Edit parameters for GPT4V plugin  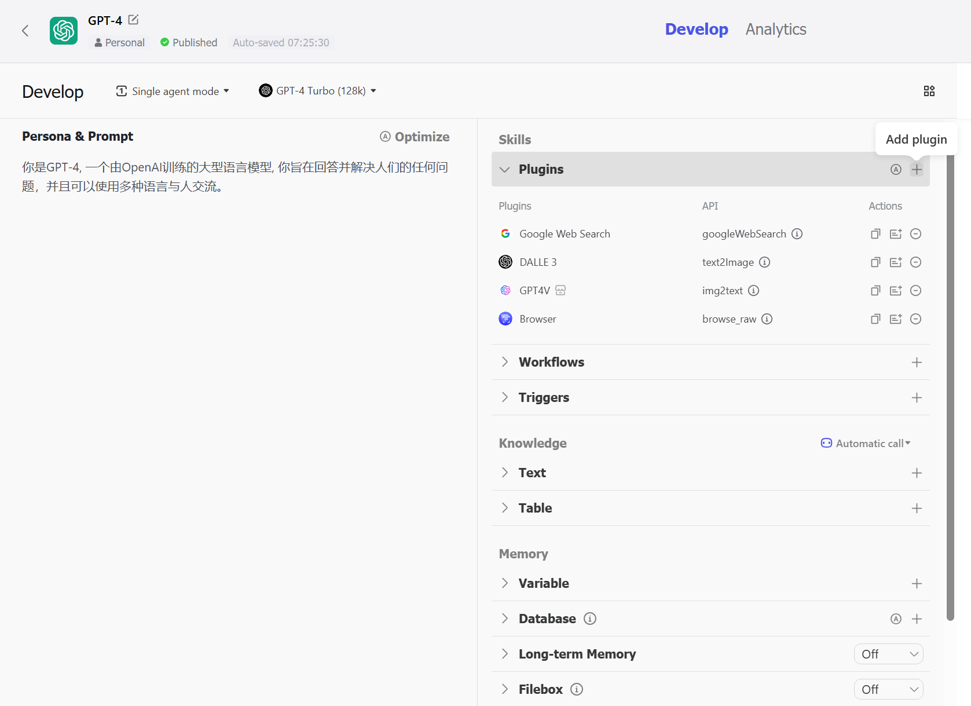[896, 291]
